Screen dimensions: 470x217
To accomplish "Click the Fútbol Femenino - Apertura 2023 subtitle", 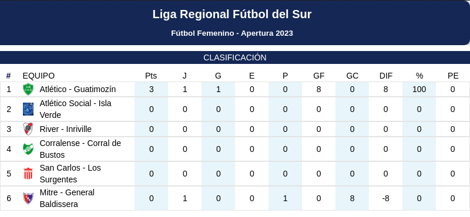I will (232, 33).
